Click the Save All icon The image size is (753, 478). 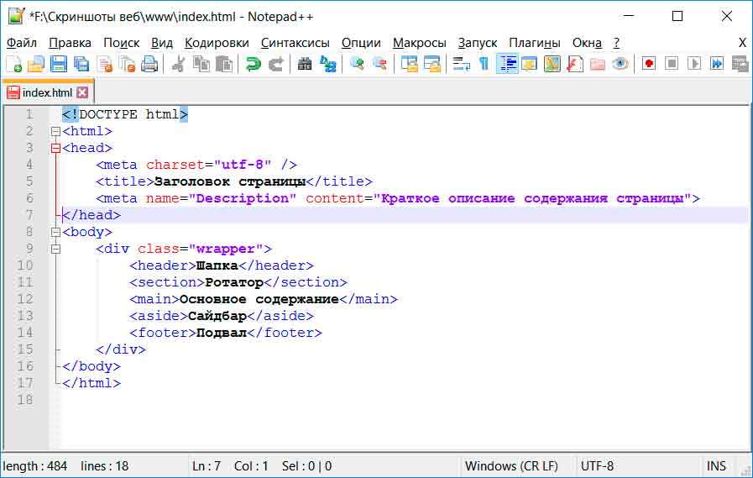pos(81,64)
